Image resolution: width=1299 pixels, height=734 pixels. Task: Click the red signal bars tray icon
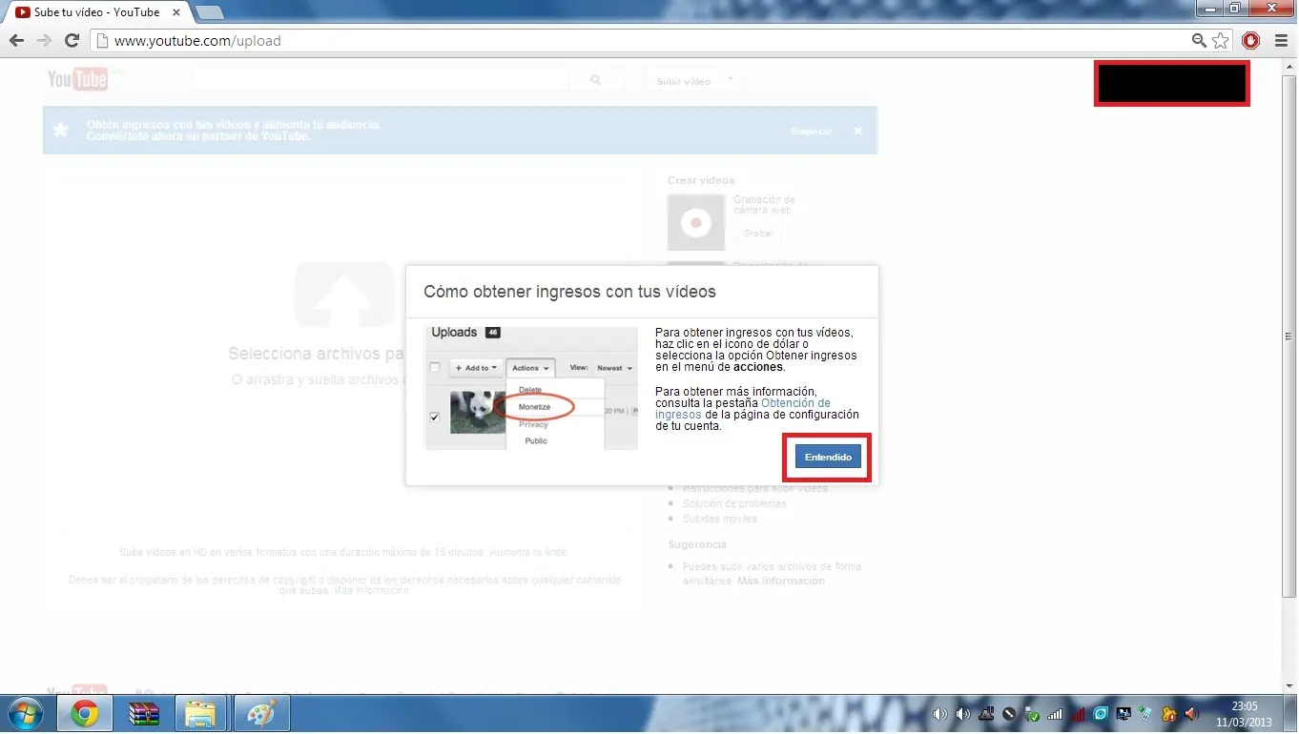tap(1079, 714)
